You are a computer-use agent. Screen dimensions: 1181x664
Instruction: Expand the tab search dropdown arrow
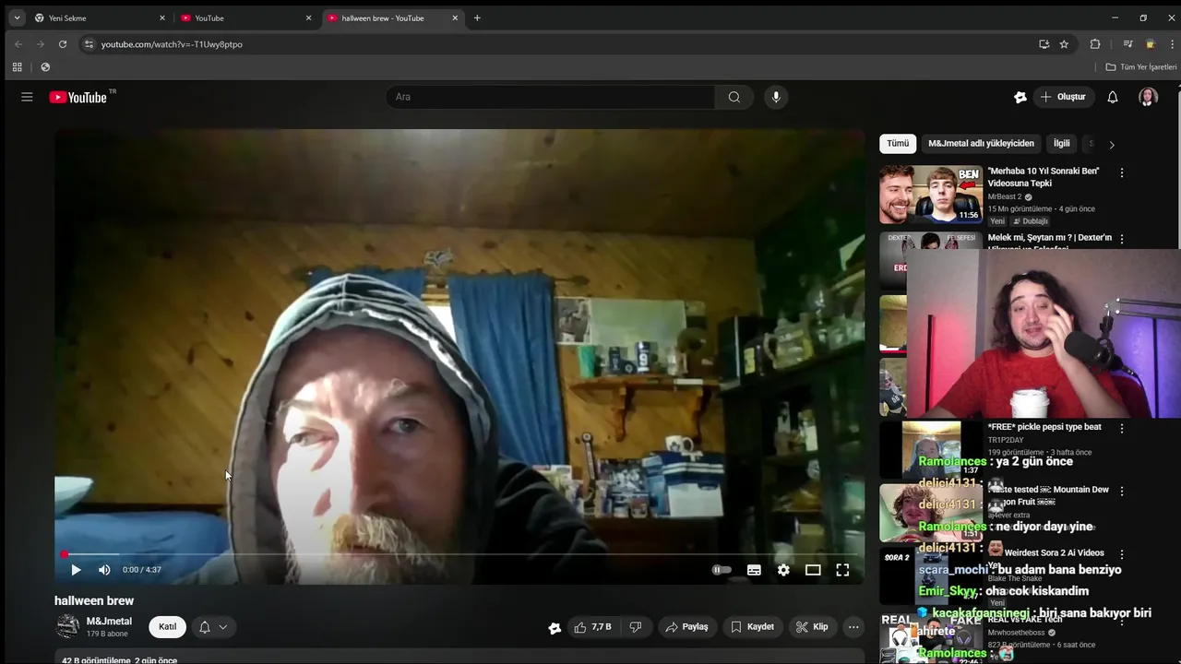tap(17, 18)
